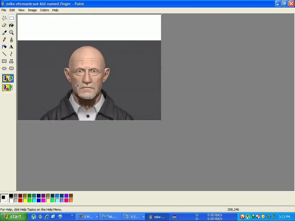Enable transparent selection mode option
Viewport: 295px width, 221px height.
8,87
